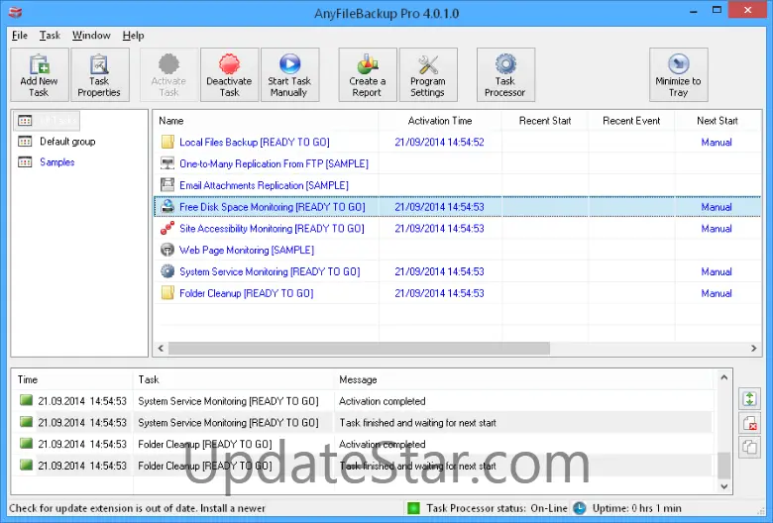This screenshot has height=523, width=773.
Task: Click Create a Report toolbar button
Action: pyautogui.click(x=368, y=75)
